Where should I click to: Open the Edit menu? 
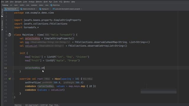(x=7, y=2)
